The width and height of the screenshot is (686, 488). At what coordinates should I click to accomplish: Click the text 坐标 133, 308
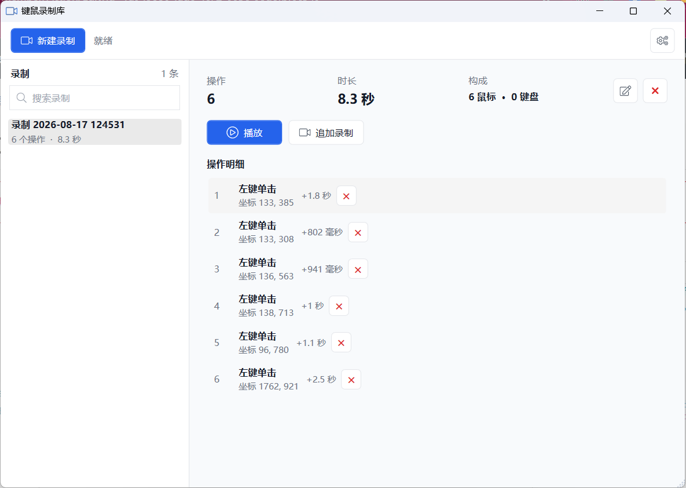(266, 239)
